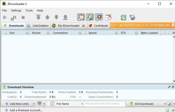The height and width of the screenshot is (112, 175).
Task: Focus the file name search field
Action: 104,104
